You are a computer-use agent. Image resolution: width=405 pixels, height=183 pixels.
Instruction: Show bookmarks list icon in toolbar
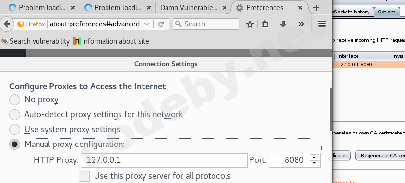265,24
